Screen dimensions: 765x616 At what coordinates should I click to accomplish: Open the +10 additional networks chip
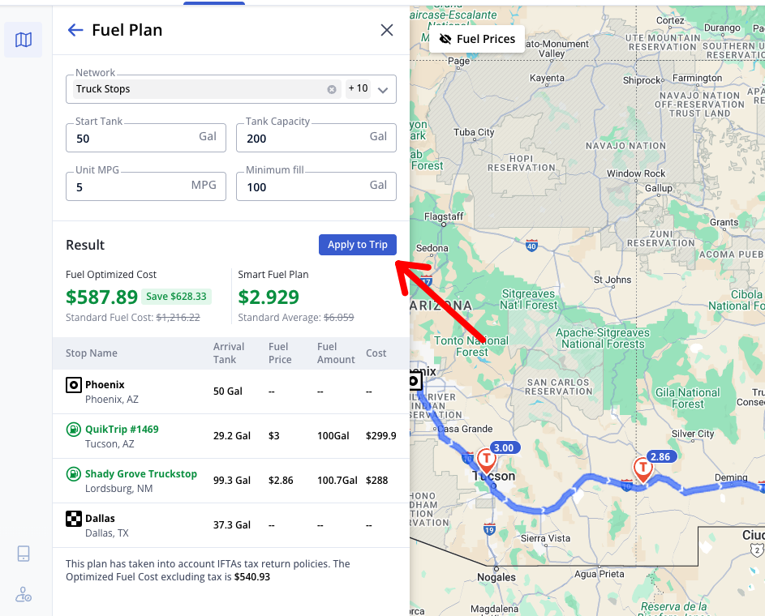[358, 89]
